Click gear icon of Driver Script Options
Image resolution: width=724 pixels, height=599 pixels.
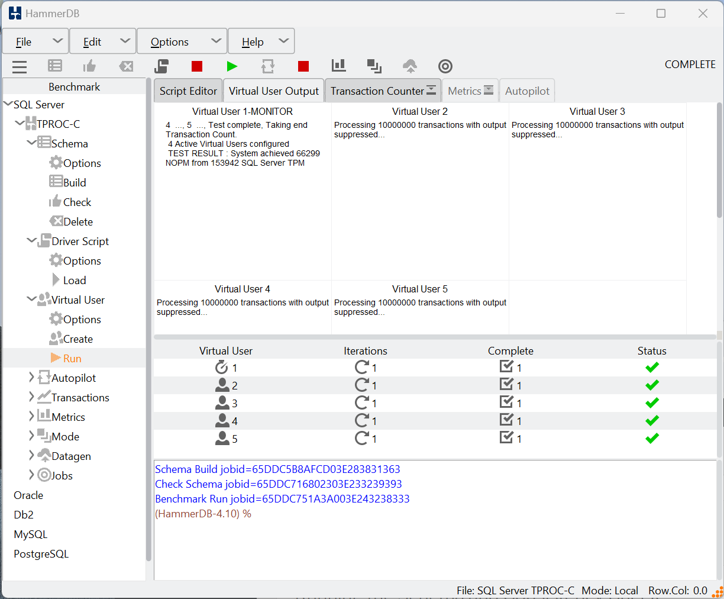(x=56, y=260)
